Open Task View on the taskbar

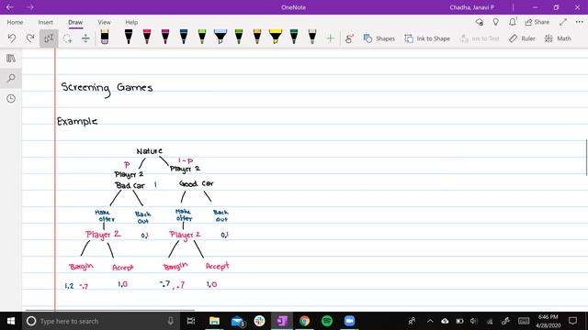191,321
